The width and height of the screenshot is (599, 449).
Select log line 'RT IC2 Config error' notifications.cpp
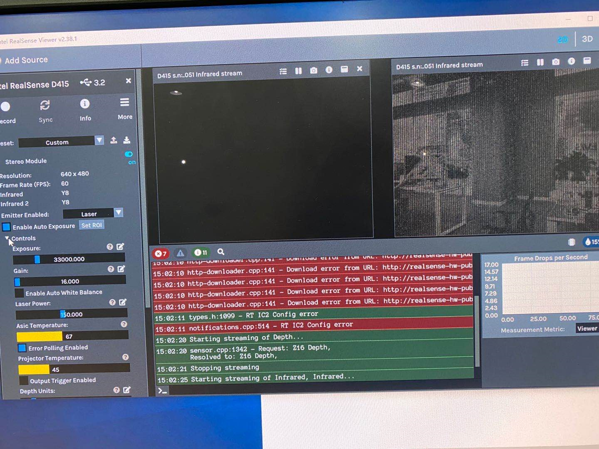coord(314,326)
